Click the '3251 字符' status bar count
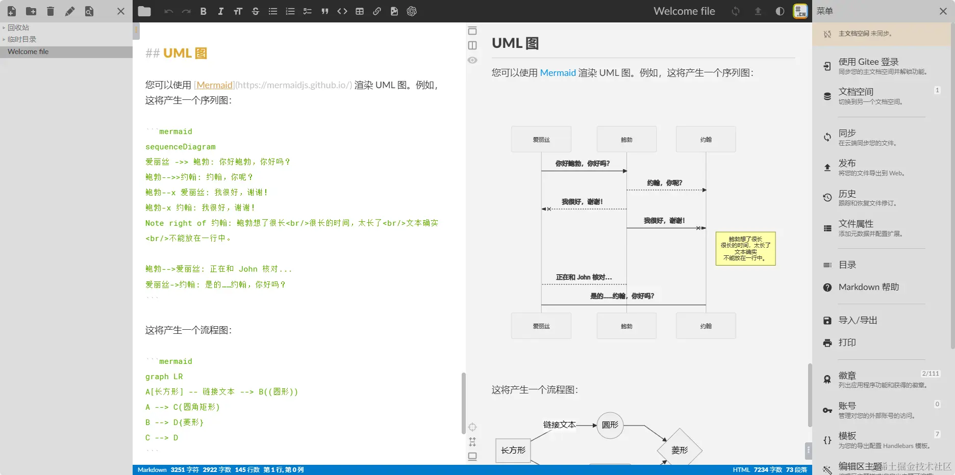This screenshot has height=475, width=955. 185,470
